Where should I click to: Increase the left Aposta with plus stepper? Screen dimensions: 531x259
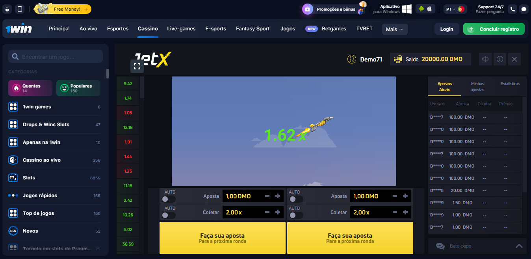(x=277, y=196)
